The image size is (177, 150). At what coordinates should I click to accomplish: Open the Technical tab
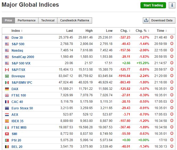point(48,20)
